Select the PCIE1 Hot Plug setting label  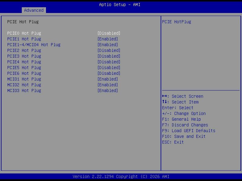click(24, 39)
